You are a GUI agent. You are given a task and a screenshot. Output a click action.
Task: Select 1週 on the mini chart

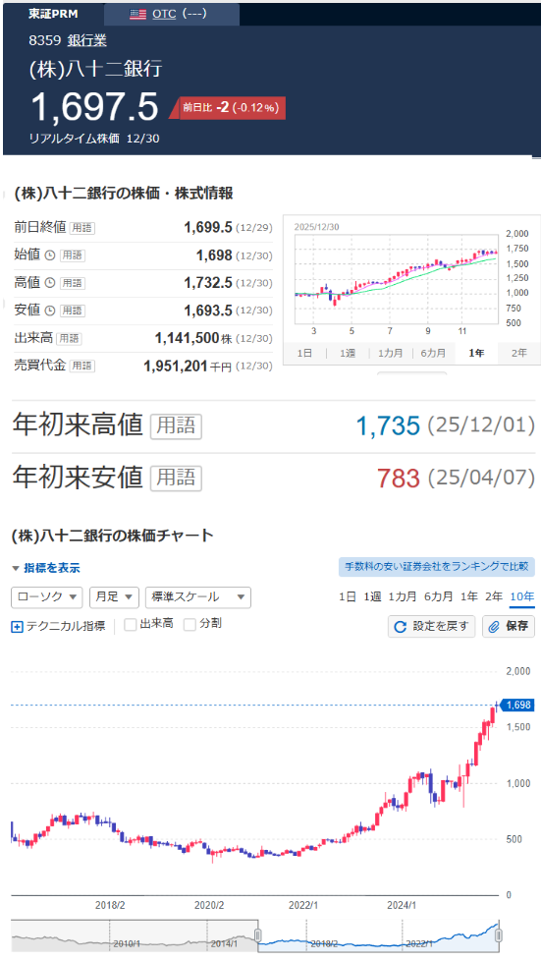pos(348,353)
